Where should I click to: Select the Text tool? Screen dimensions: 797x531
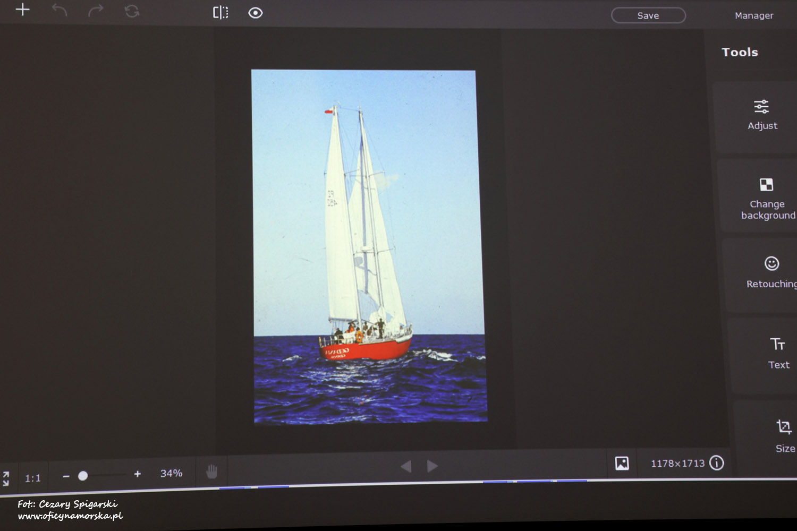(778, 353)
